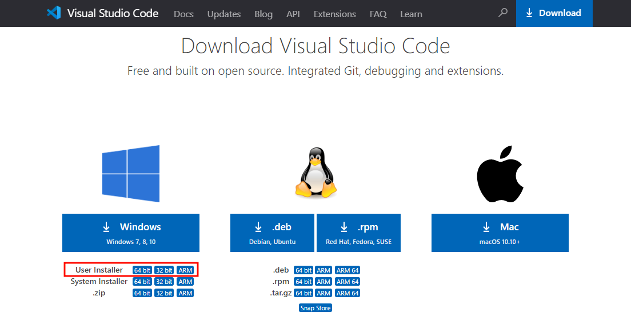This screenshot has height=332, width=631.
Task: Choose Windows .zip ARM download
Action: point(185,293)
